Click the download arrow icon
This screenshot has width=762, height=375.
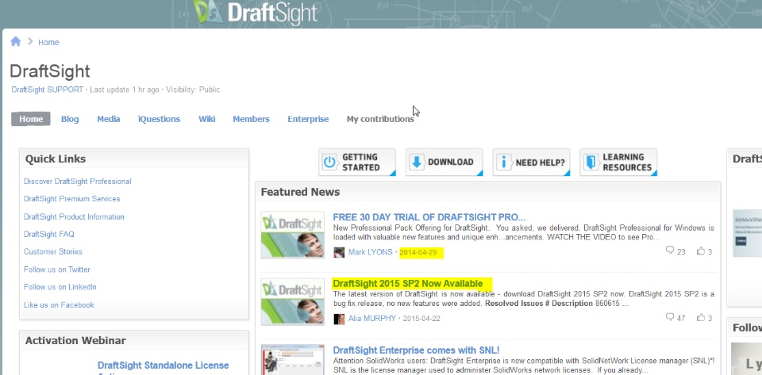tap(417, 162)
